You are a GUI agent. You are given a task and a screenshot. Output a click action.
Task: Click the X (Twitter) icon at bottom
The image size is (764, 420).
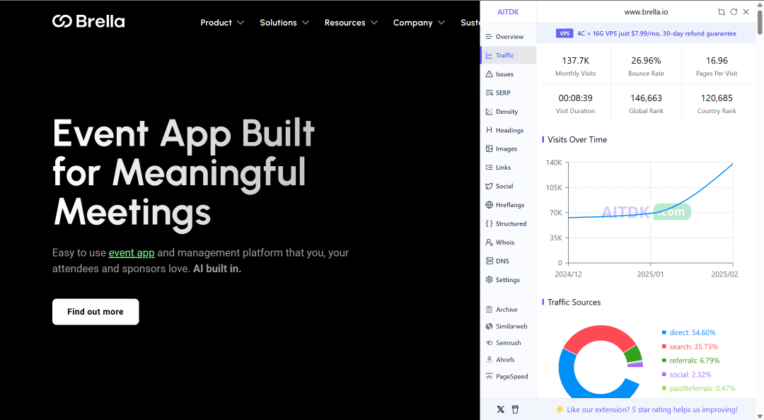click(x=500, y=409)
